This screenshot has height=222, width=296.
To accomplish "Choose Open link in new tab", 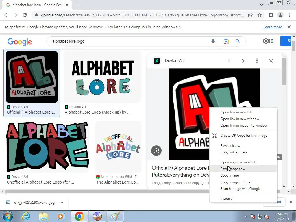I will (243, 112).
